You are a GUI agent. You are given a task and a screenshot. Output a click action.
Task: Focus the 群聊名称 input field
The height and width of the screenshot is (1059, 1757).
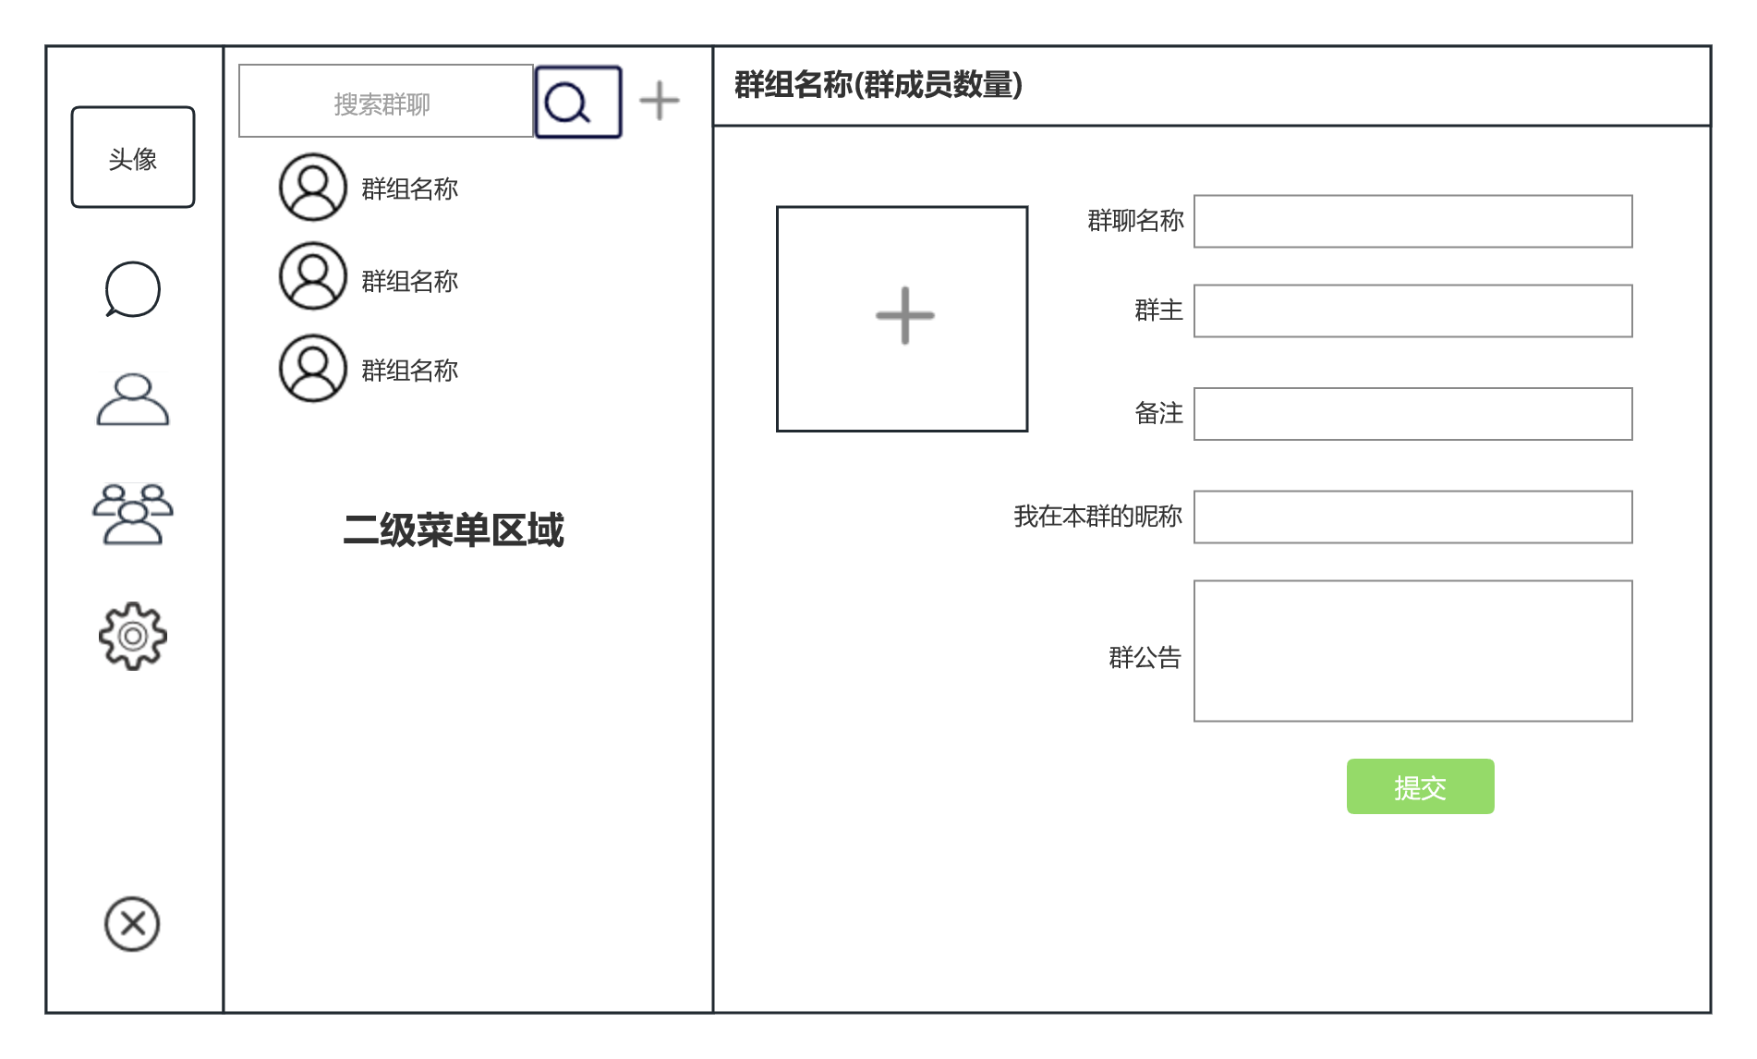(x=1412, y=222)
